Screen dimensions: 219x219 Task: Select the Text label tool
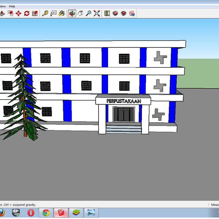(54, 14)
